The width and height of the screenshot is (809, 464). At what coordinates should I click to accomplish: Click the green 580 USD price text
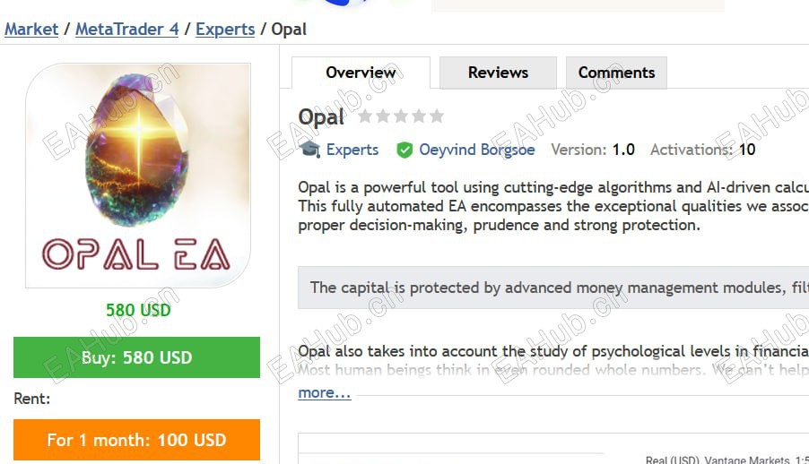(x=138, y=311)
